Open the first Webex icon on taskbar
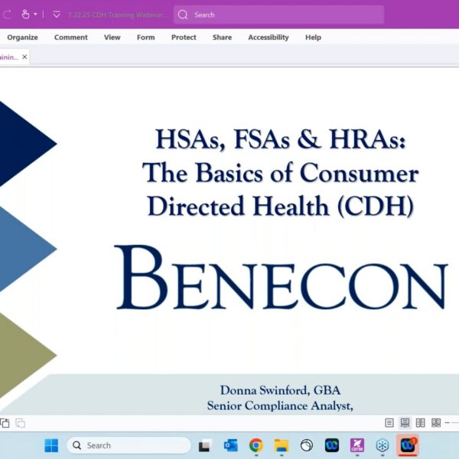Image resolution: width=459 pixels, height=459 pixels. pyautogui.click(x=332, y=445)
